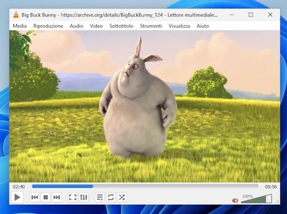Stop playback with the stop button

(x=46, y=198)
